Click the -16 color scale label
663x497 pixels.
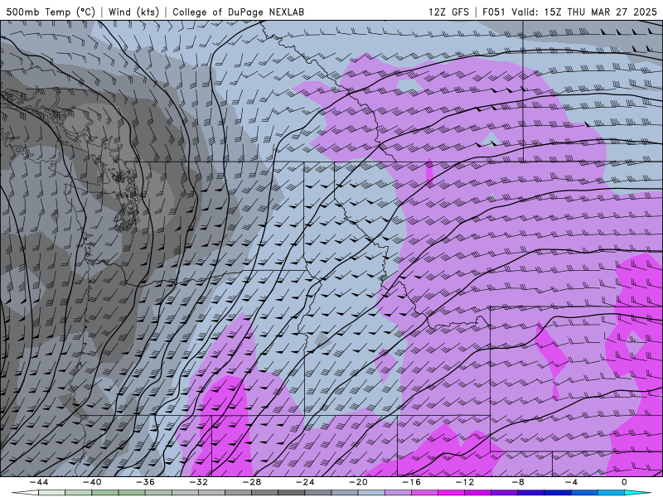pyautogui.click(x=412, y=482)
